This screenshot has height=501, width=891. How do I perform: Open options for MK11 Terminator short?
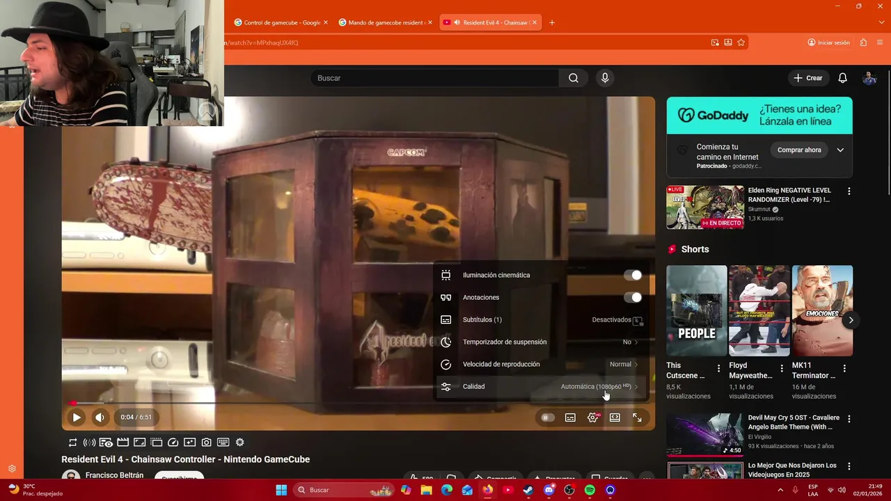pos(844,368)
